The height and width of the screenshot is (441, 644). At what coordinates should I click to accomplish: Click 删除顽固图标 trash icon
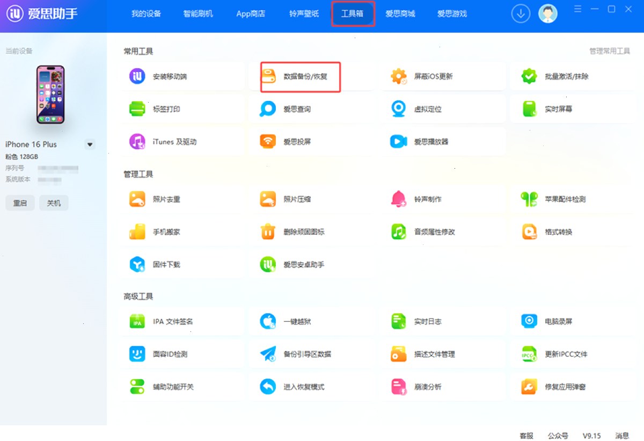click(x=268, y=232)
